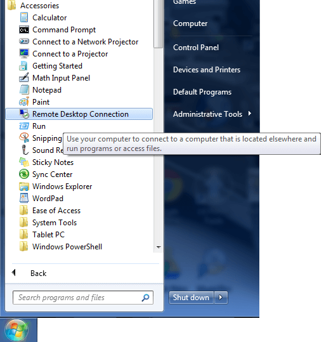Click the Sync Center green icon

(23, 174)
